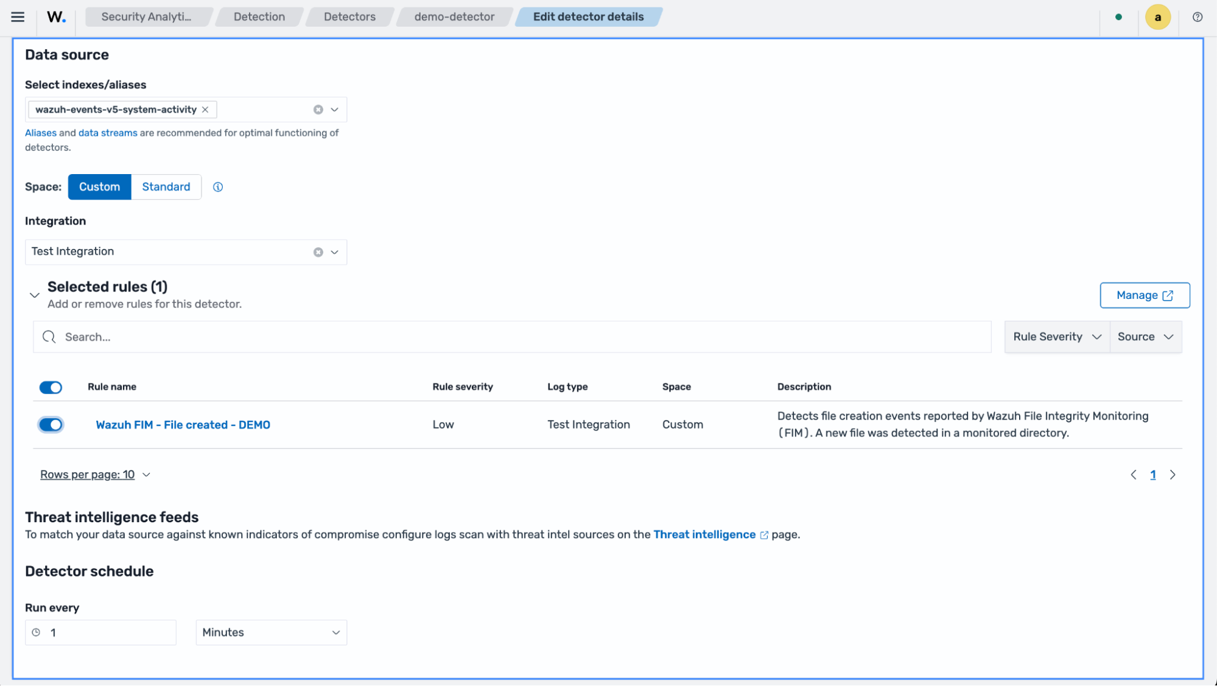Select Standard space option
1217x686 pixels.
coord(166,187)
